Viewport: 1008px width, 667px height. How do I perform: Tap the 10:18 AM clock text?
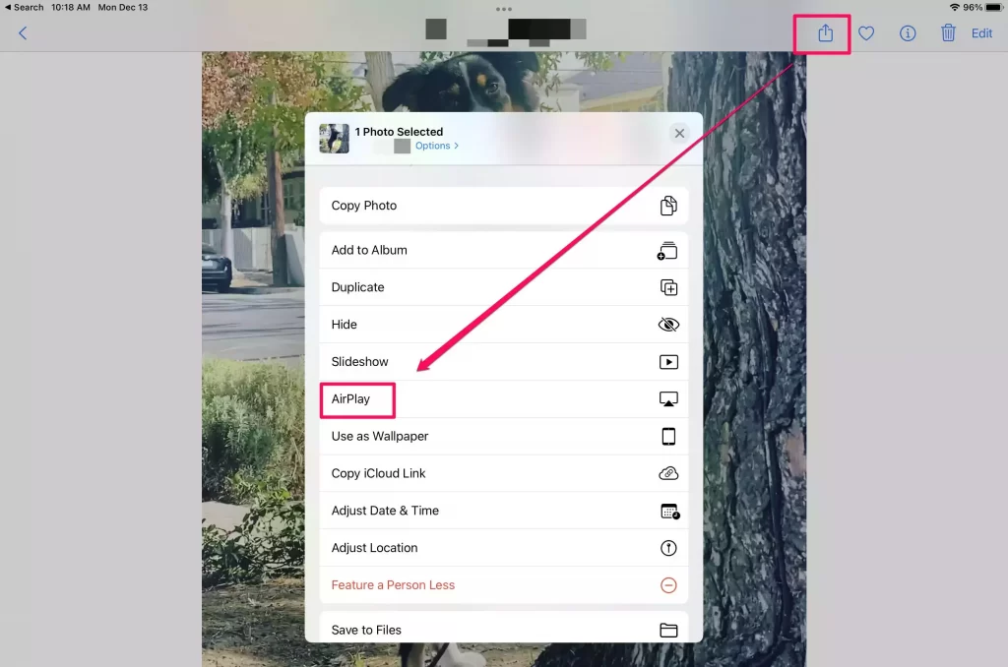71,7
